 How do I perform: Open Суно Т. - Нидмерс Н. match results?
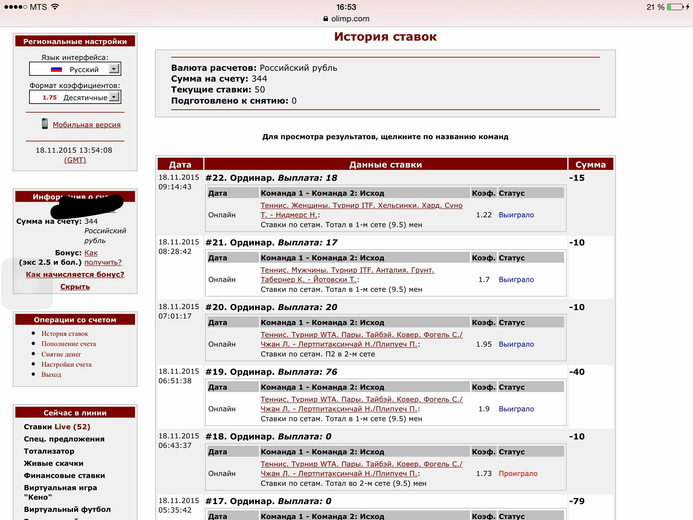(361, 210)
